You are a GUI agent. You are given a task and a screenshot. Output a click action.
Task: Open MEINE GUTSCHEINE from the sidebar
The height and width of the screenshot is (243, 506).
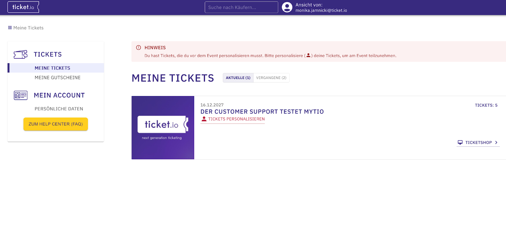[x=58, y=77]
